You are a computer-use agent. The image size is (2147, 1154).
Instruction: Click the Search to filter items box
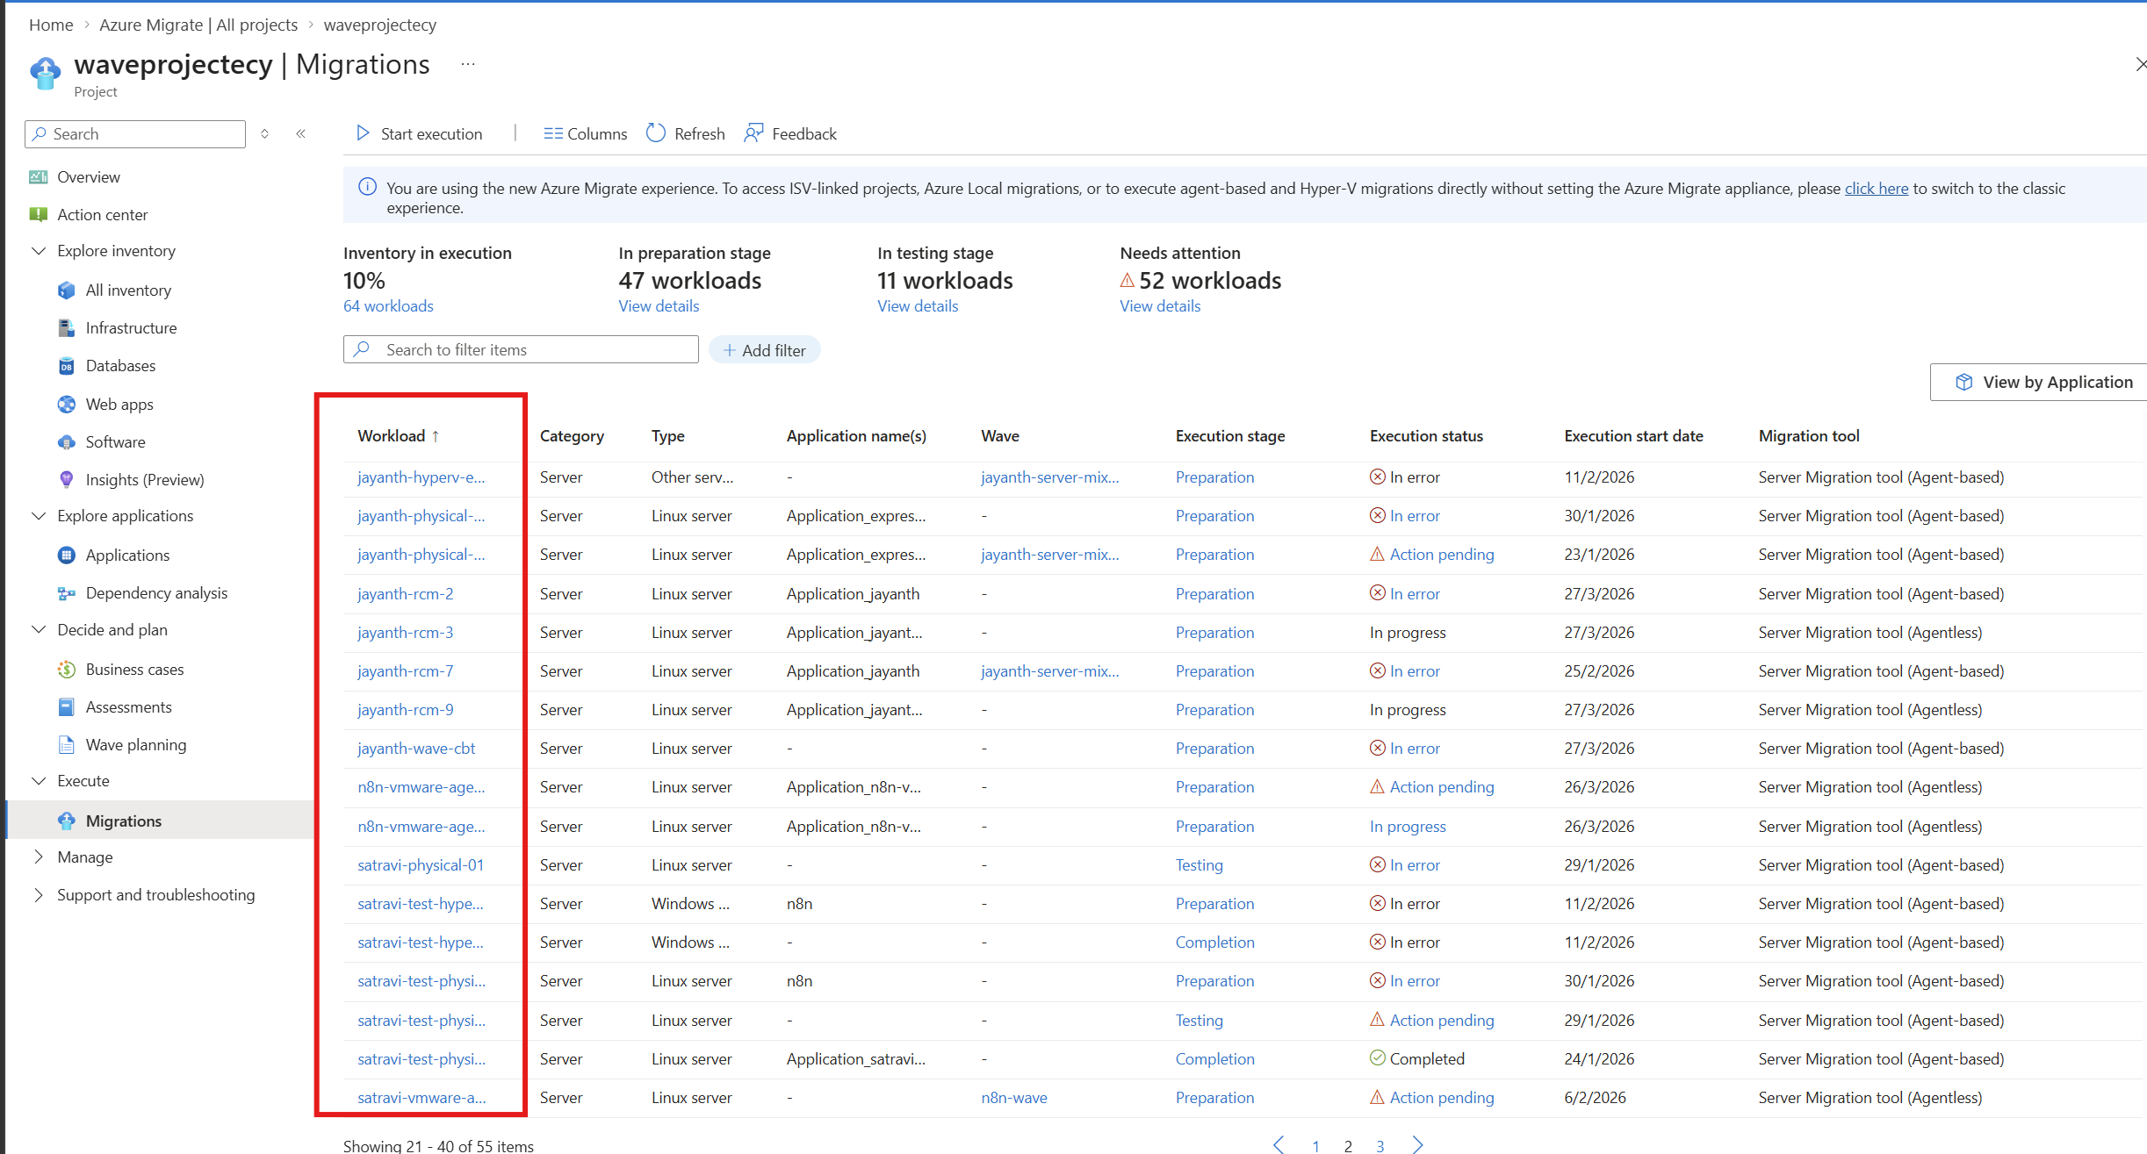point(521,349)
